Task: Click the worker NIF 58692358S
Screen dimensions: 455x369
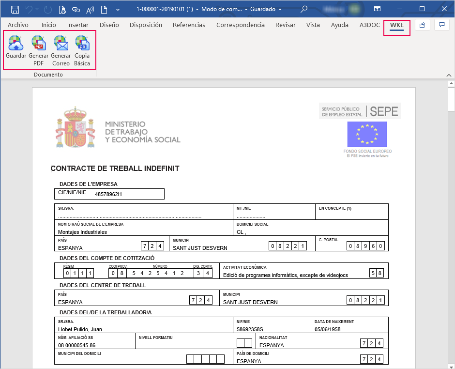Action: pos(250,329)
